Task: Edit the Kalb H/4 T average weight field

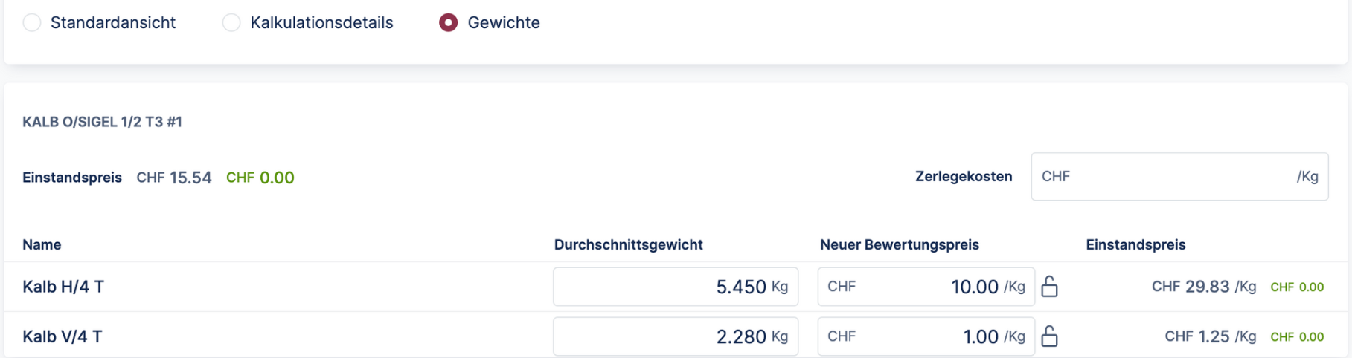Action: pos(675,287)
